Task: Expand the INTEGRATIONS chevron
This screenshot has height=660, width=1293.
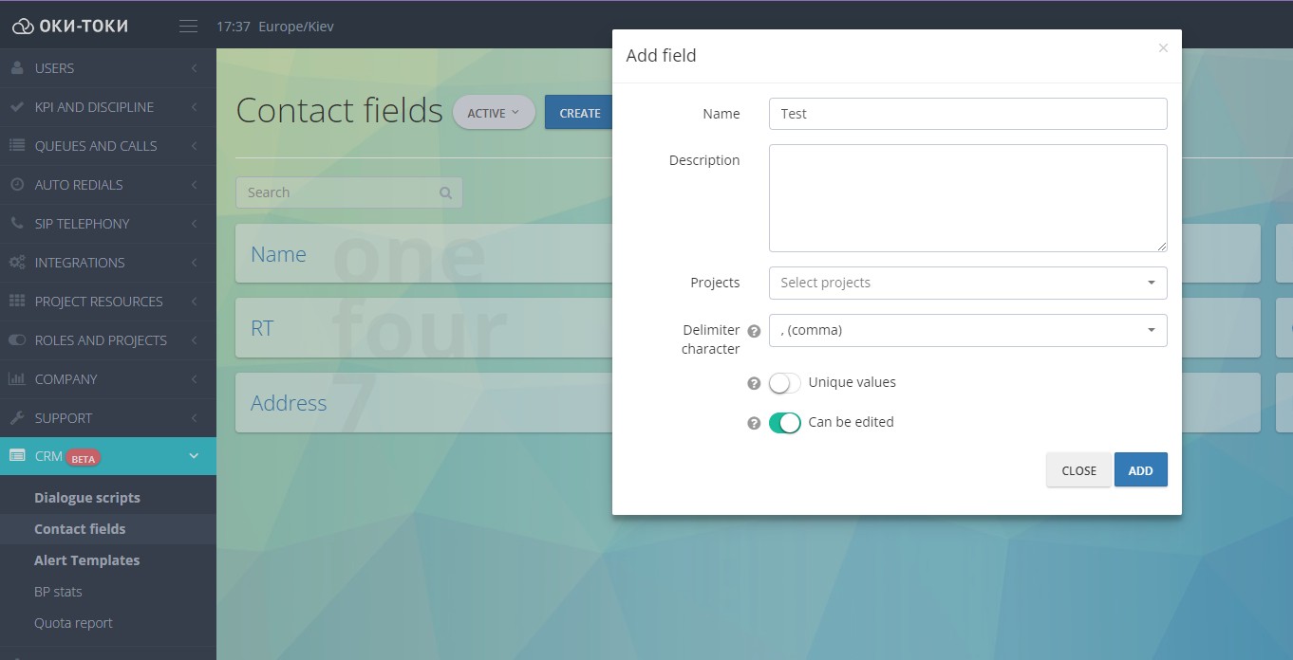Action: pos(194,263)
